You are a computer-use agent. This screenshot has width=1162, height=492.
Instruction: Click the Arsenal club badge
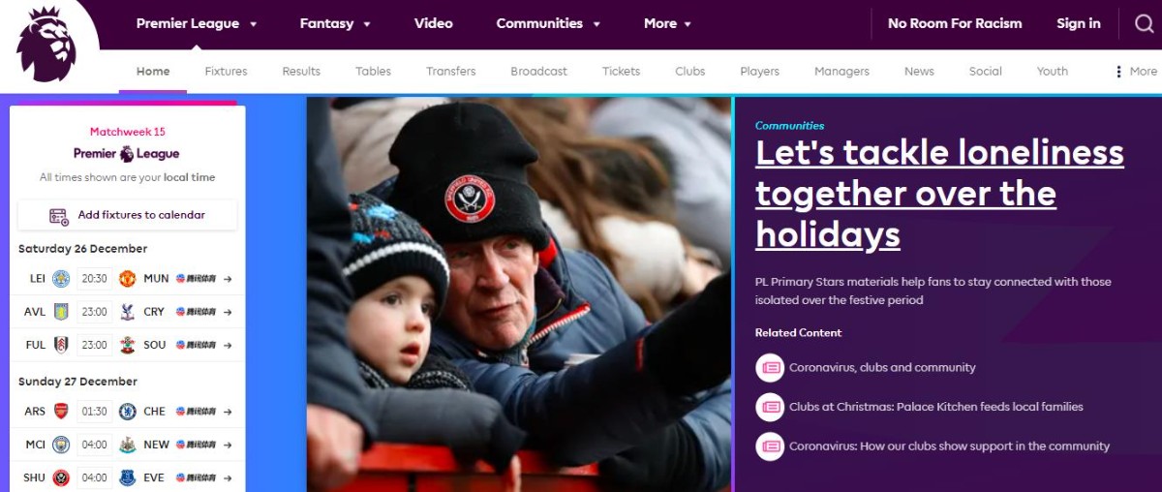(x=61, y=412)
